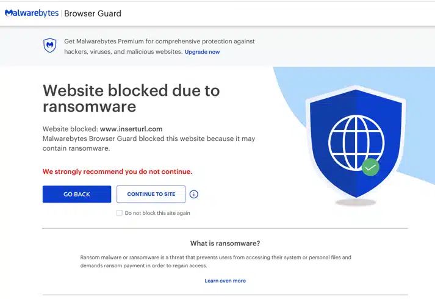
Task: Click the Malwarebytes shield icon in the premium banner
Action: [50, 46]
